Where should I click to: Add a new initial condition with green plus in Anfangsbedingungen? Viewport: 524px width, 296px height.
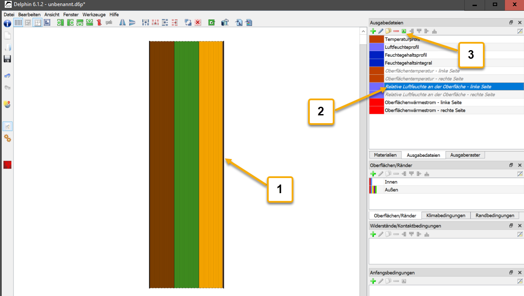tap(373, 281)
